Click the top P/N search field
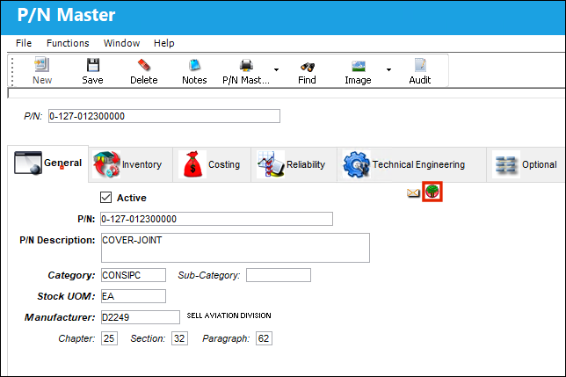Screen dimensions: 566x377 (x=164, y=116)
